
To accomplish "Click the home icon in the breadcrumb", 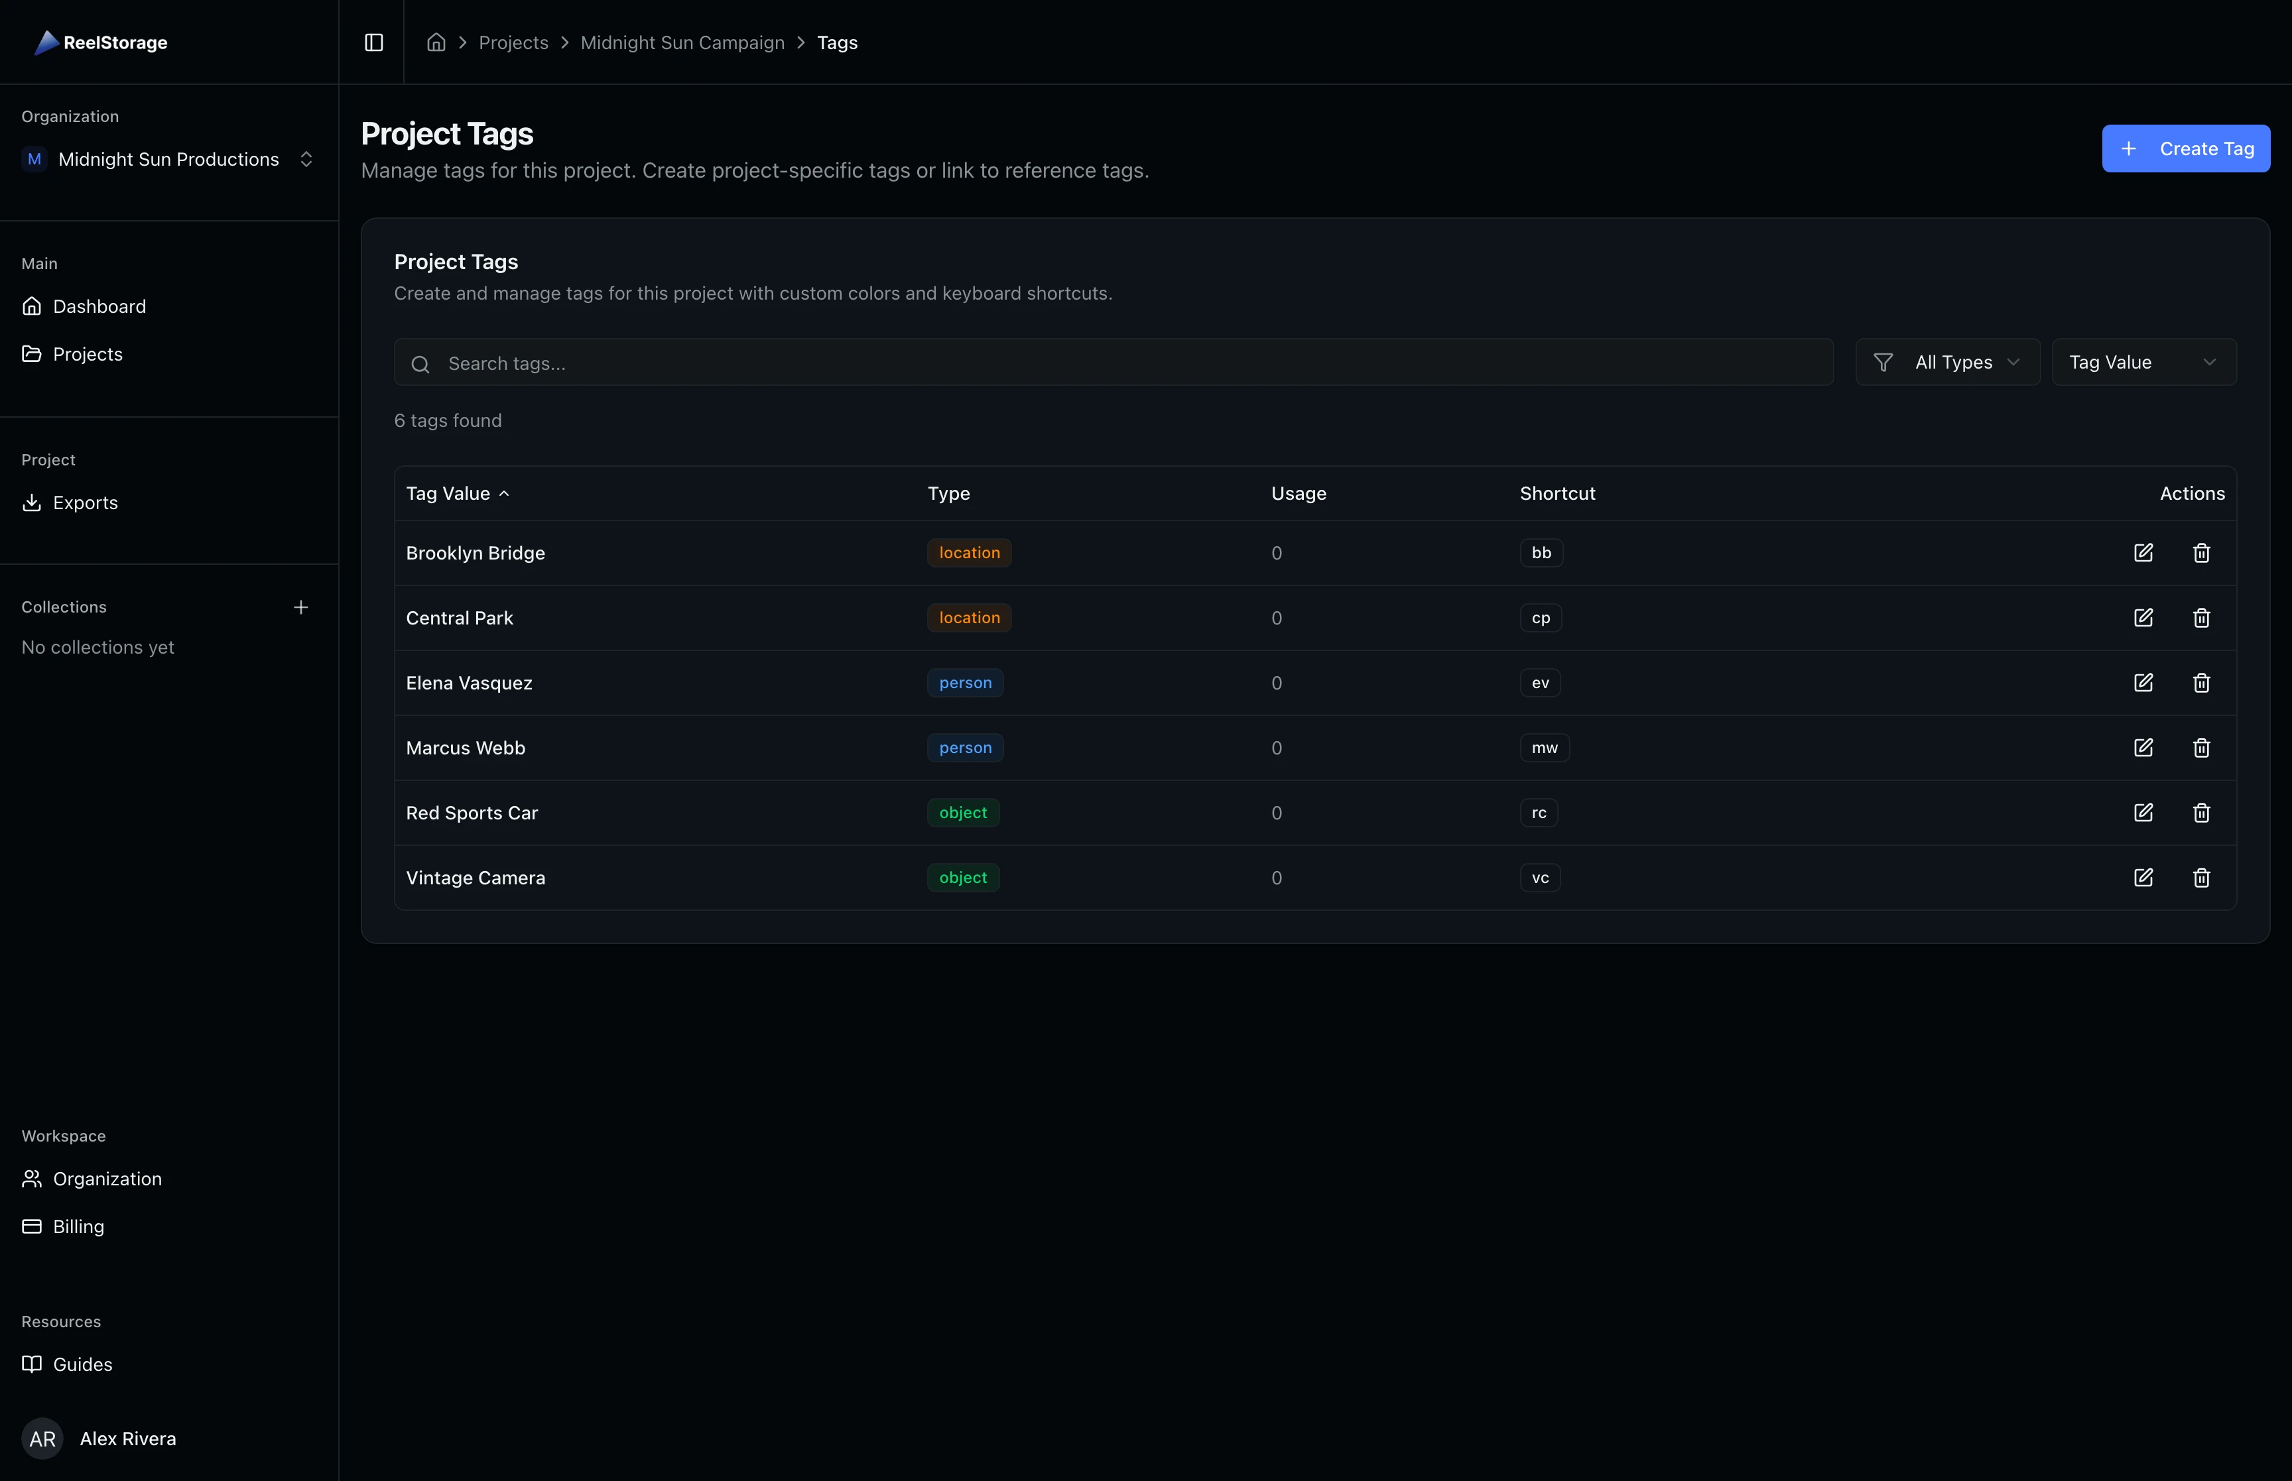I will (435, 42).
